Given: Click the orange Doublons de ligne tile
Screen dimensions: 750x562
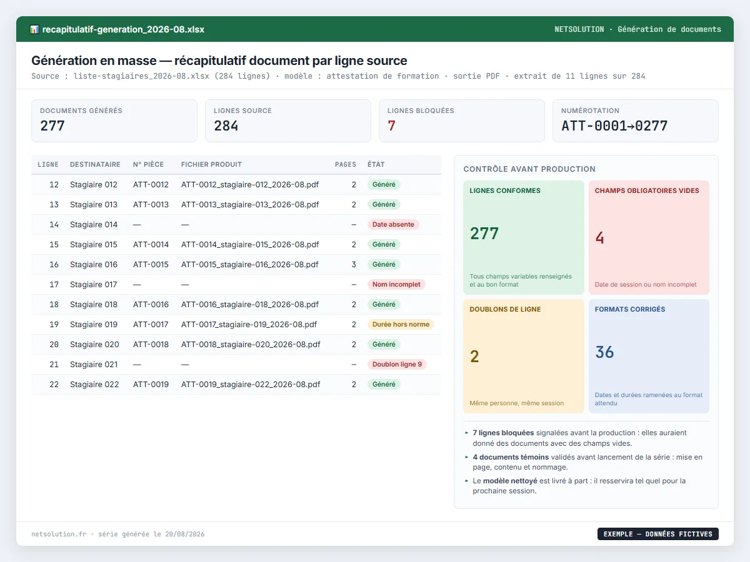Looking at the screenshot, I should 524,356.
